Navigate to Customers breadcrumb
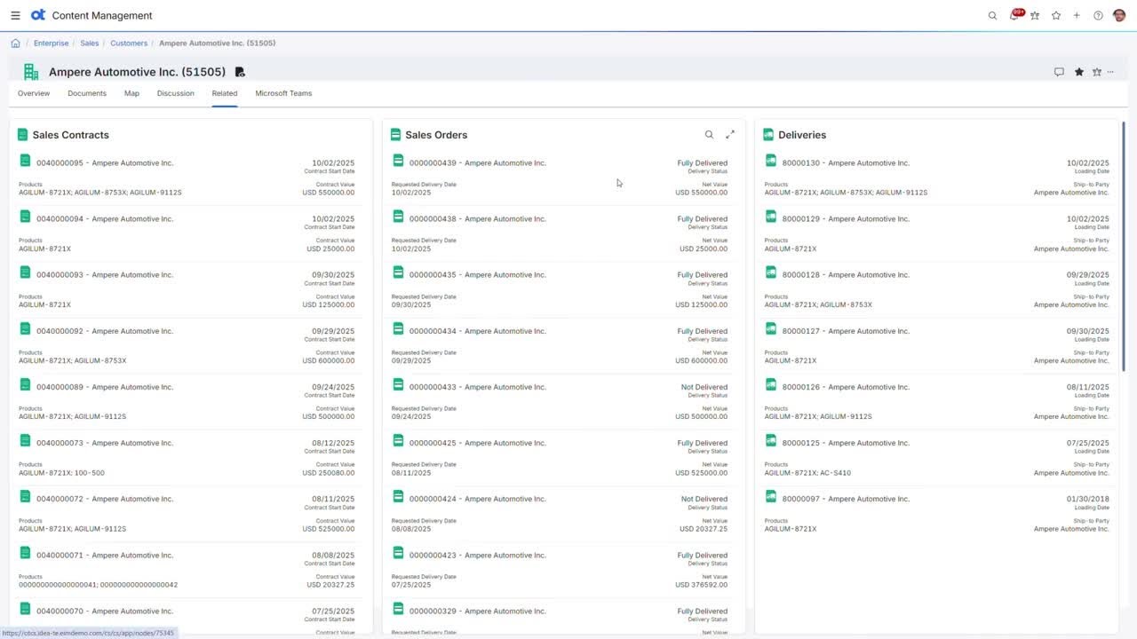Viewport: 1137px width, 639px height. pyautogui.click(x=129, y=43)
